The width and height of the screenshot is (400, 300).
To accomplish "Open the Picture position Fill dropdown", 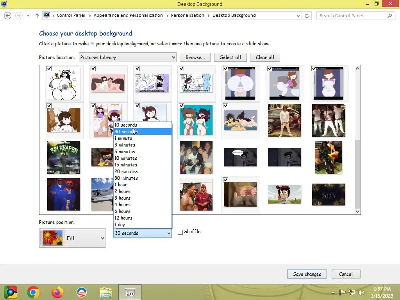I will [72, 238].
